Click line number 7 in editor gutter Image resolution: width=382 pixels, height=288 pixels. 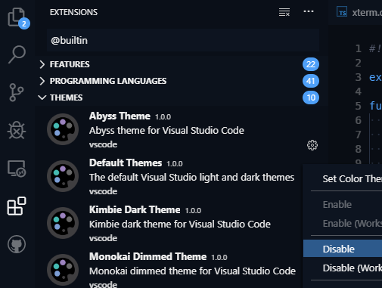pyautogui.click(x=358, y=135)
